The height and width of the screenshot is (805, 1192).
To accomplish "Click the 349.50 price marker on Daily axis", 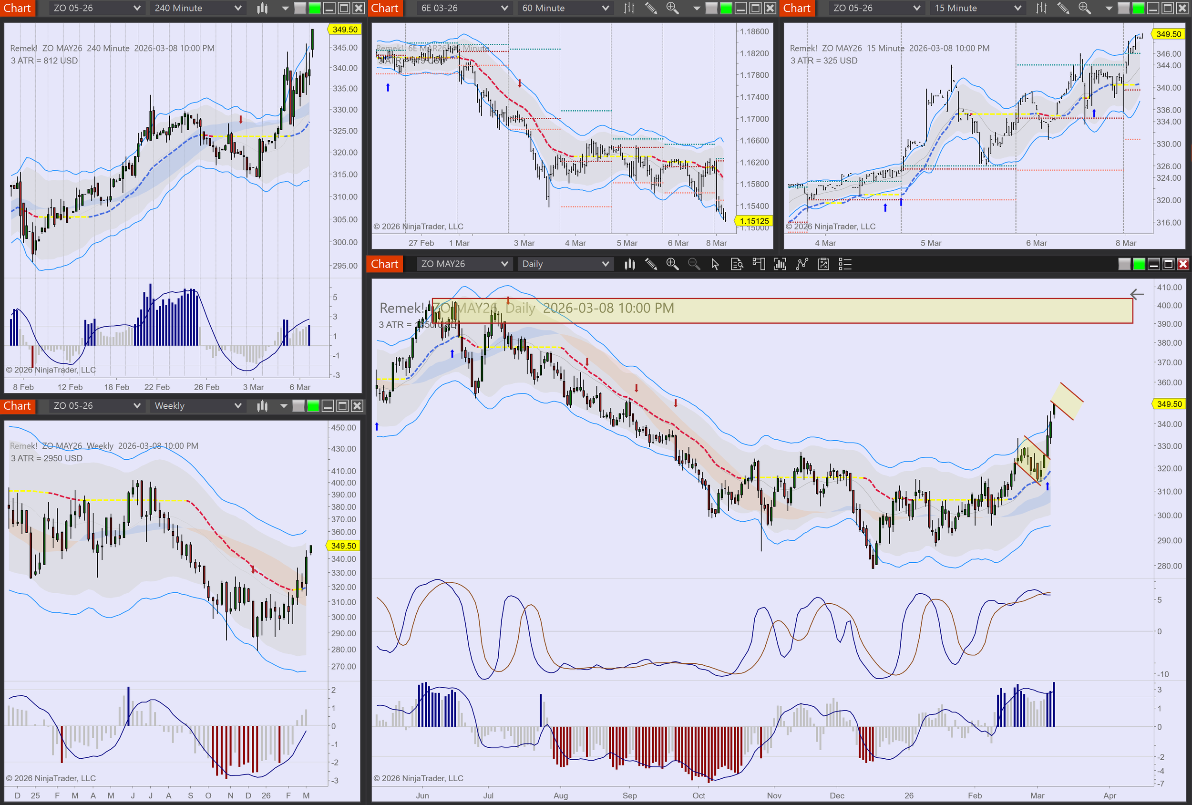I will [1169, 404].
